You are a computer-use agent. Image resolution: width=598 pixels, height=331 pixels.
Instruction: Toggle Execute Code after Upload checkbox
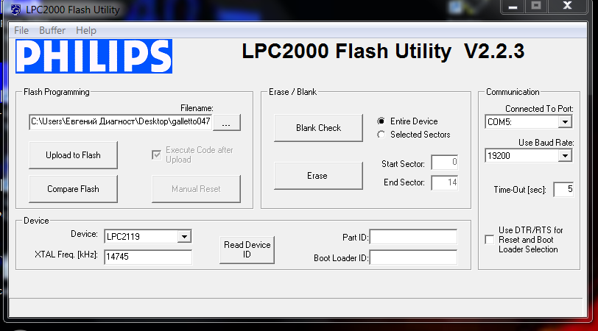pos(156,155)
